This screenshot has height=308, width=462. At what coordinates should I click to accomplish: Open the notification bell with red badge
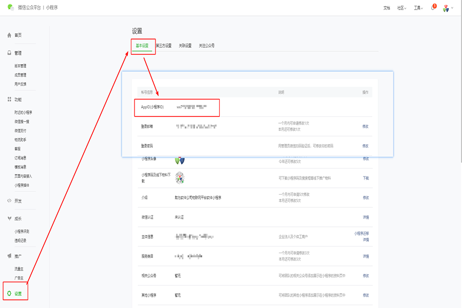[433, 8]
